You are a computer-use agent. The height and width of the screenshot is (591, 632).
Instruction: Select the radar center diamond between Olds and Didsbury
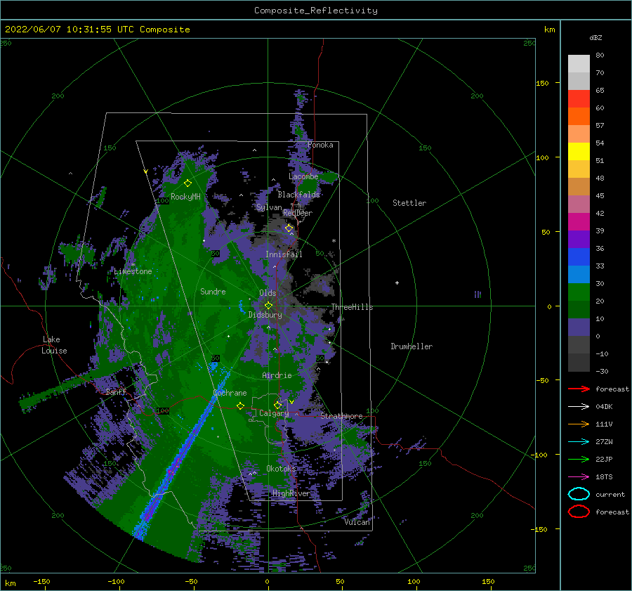(x=268, y=306)
